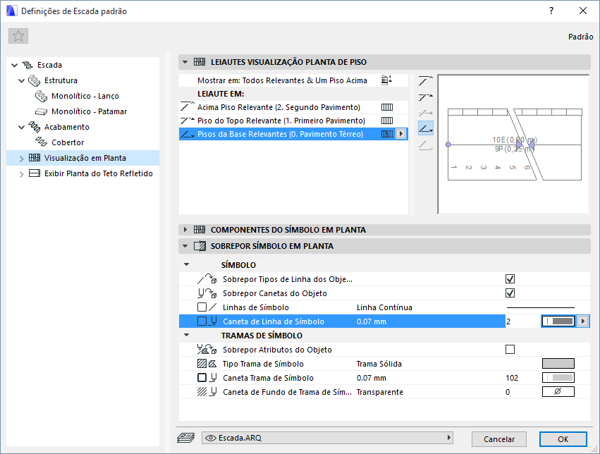
Task: Collapse the Estrutura tree node
Action: 22,80
